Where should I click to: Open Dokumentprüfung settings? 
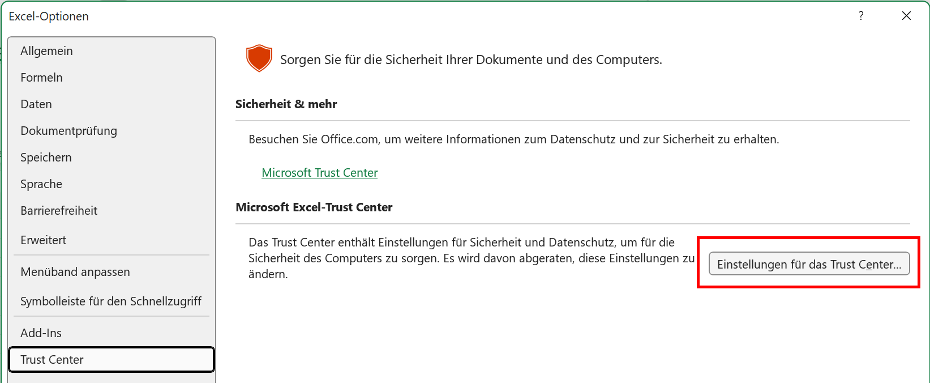tap(69, 131)
